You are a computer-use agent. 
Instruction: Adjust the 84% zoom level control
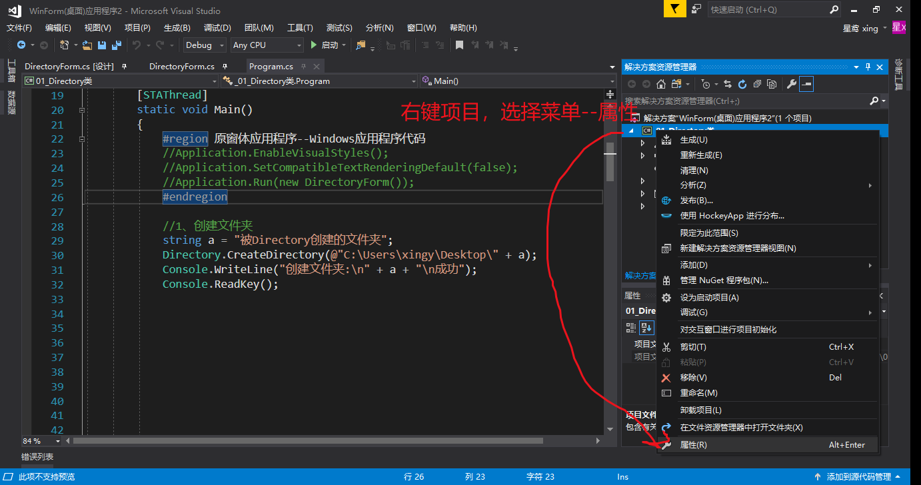click(x=38, y=440)
